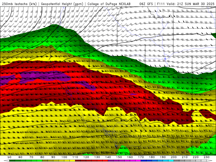This screenshot has height=162, width=216.
Task: Click the color scale value 190
Action: 163,157
